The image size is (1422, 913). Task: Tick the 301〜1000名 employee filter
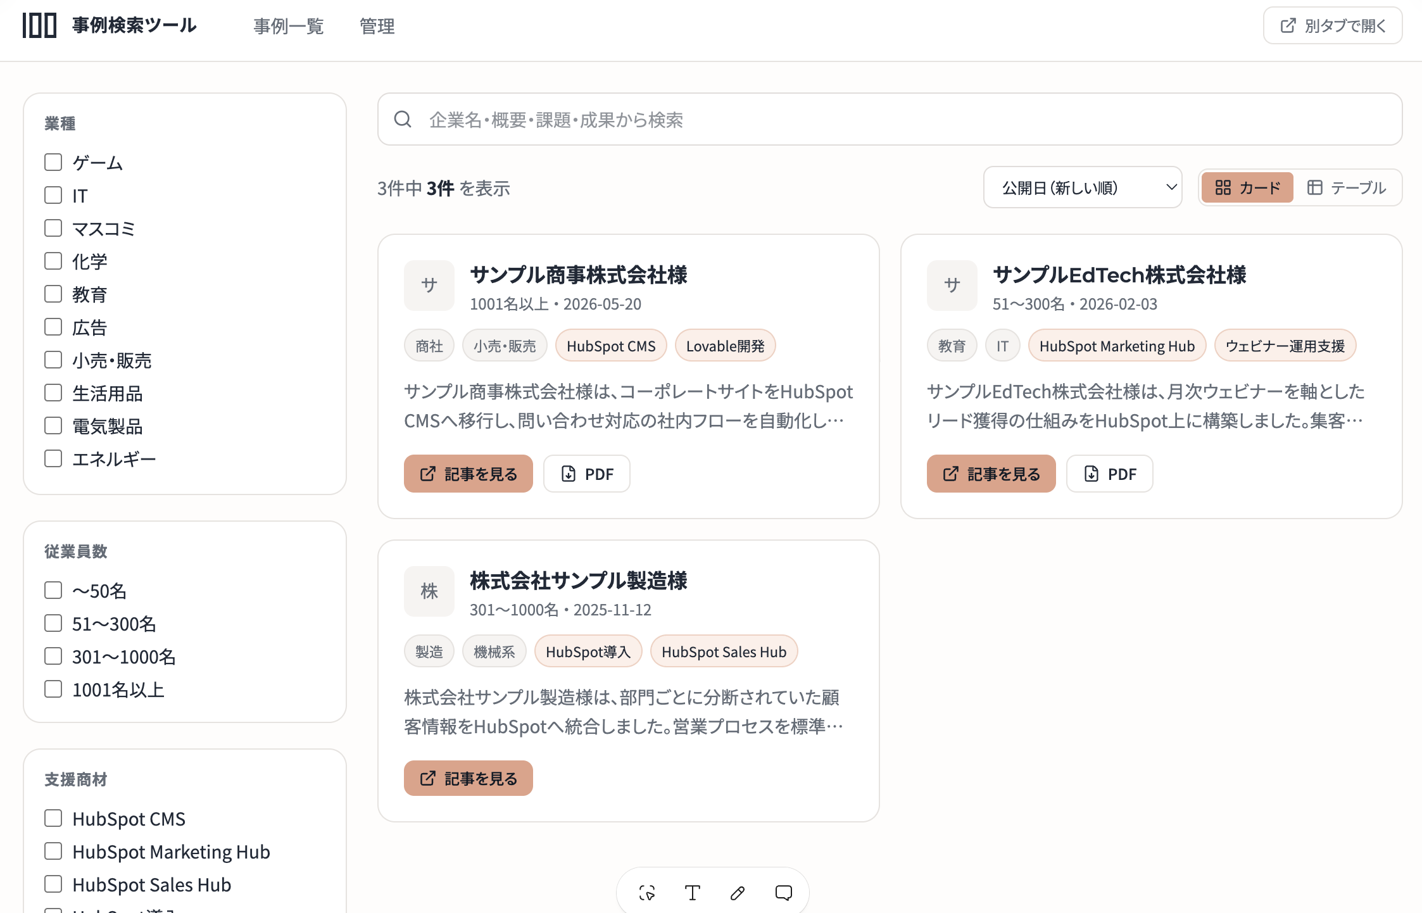pyautogui.click(x=53, y=656)
